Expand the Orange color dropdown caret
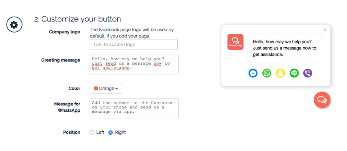347x151 pixels. pos(117,89)
